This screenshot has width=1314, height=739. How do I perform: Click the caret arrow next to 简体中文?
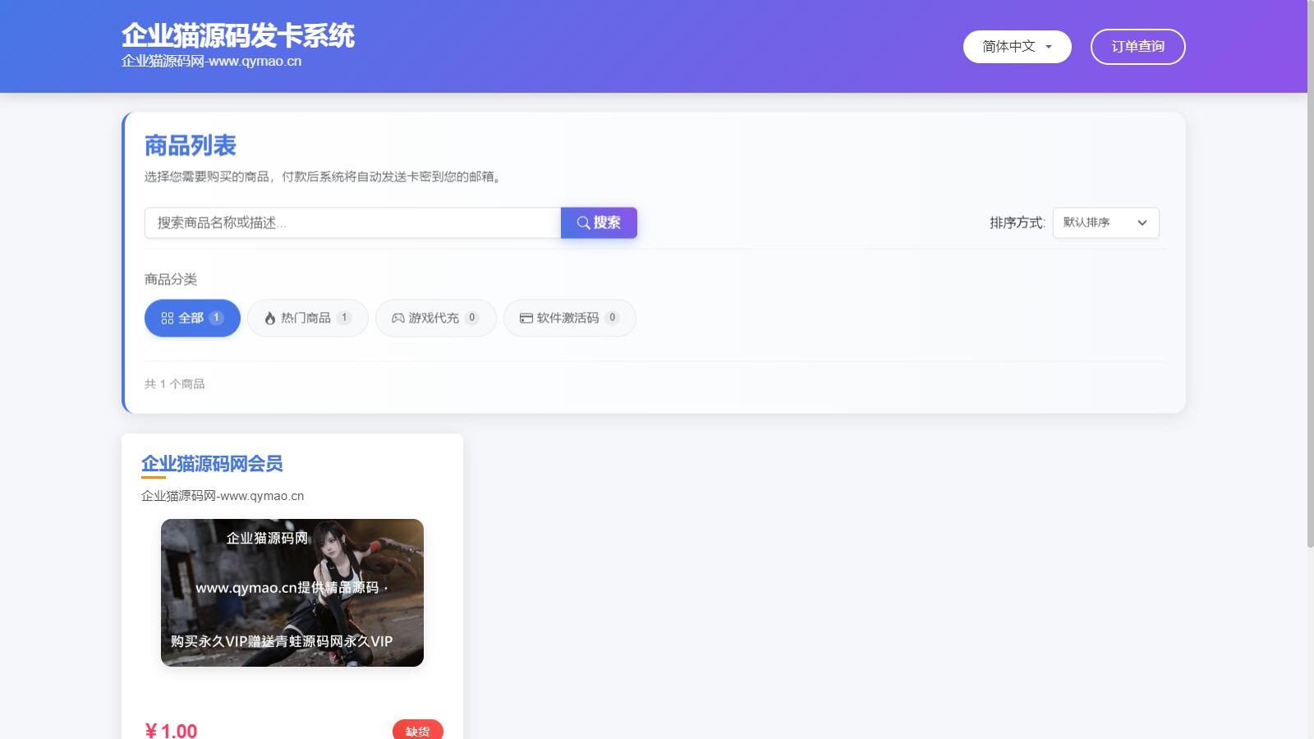pyautogui.click(x=1049, y=47)
